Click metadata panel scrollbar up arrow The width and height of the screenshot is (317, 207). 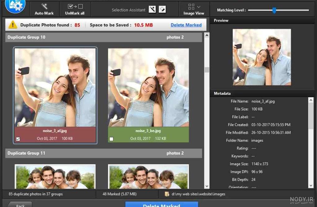[311, 100]
